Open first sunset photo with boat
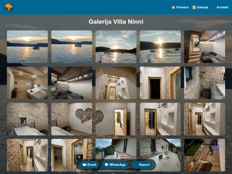Screen dimensions: 232x174 click(x=27, y=47)
